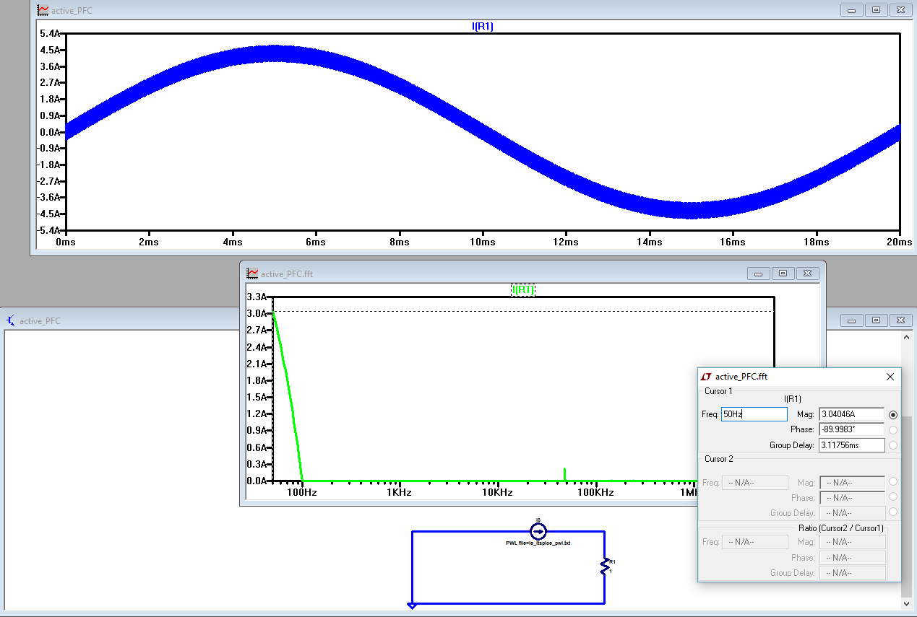The image size is (917, 617).
Task: Click the active_PFC.fft window title text
Action: click(287, 274)
